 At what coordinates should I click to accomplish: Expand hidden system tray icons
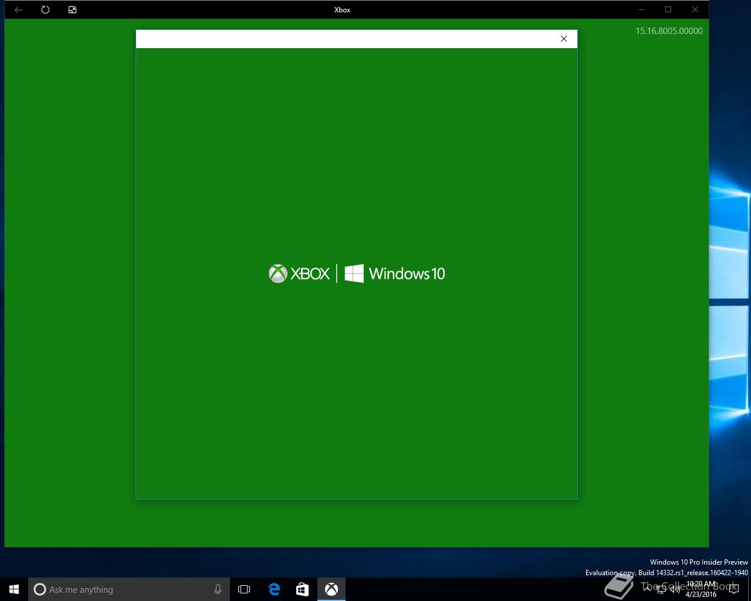point(647,589)
